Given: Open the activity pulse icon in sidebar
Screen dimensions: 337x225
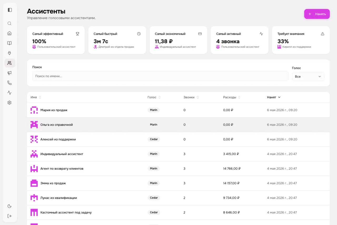Looking at the screenshot, I should (x=9, y=93).
